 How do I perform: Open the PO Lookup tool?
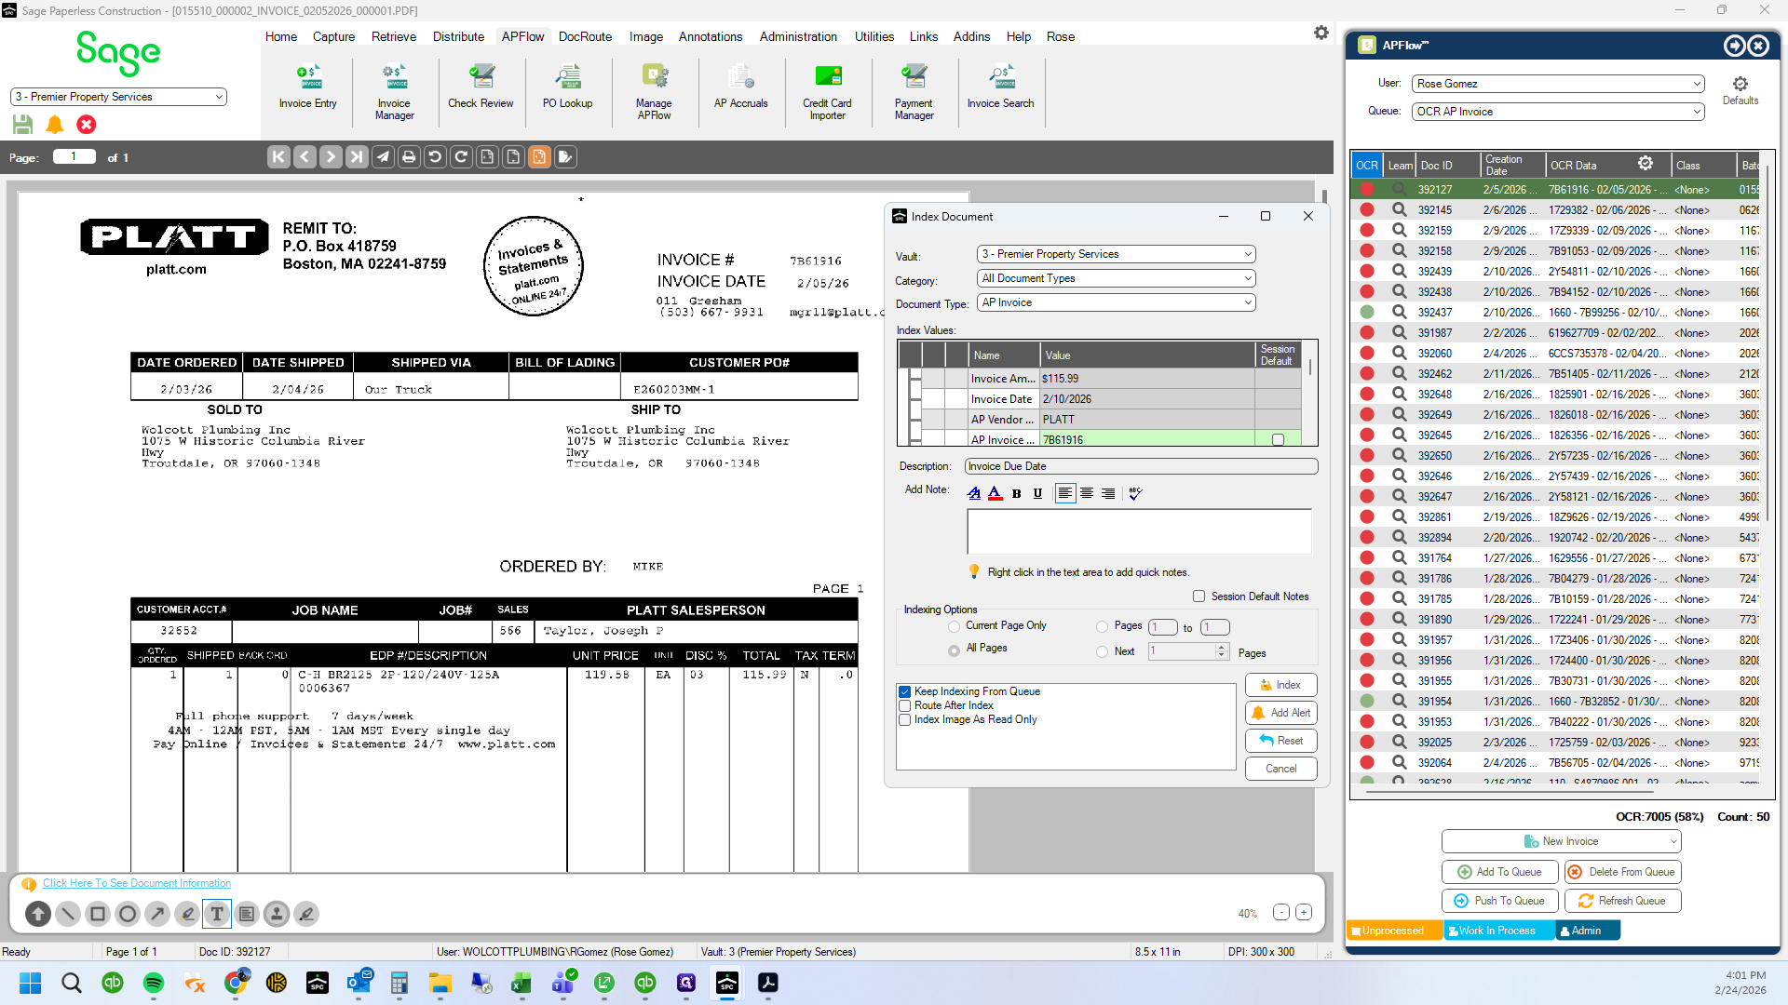(x=567, y=87)
